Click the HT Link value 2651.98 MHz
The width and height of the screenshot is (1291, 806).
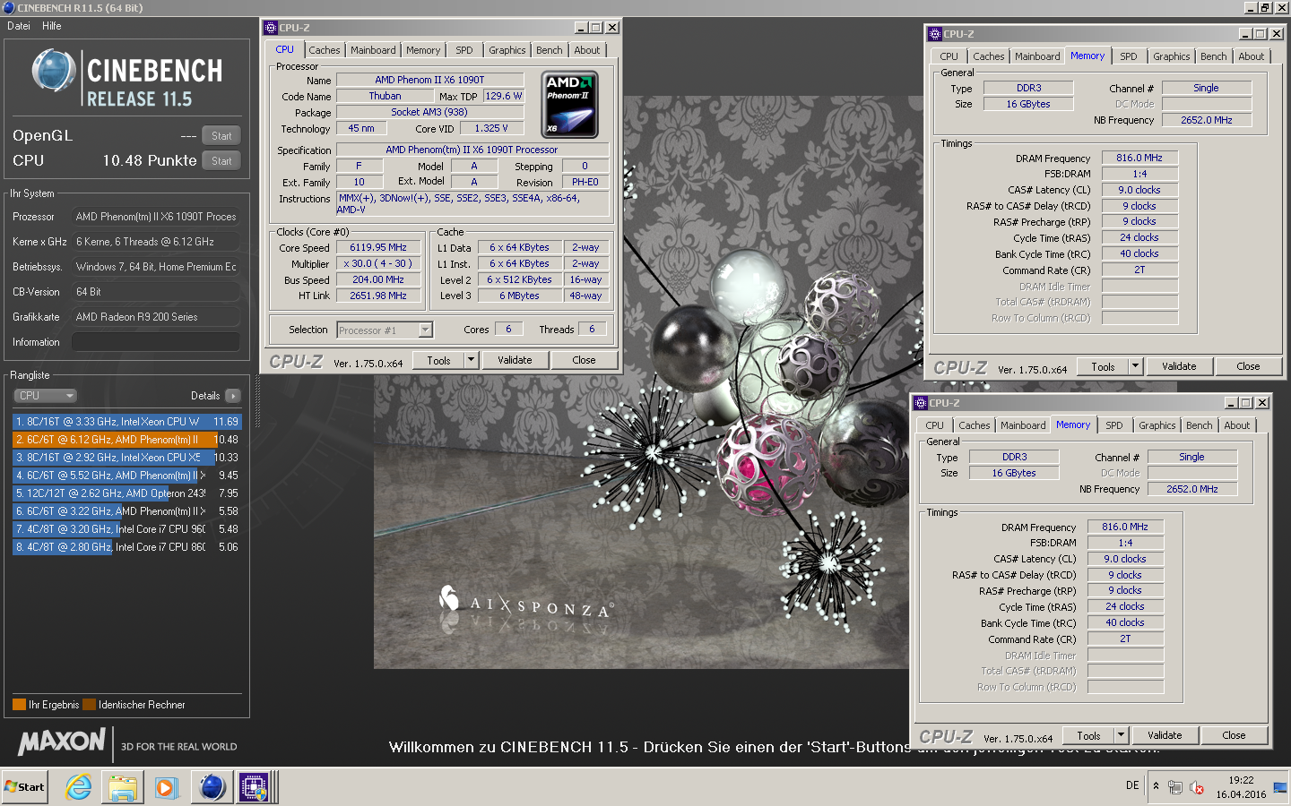pos(378,296)
